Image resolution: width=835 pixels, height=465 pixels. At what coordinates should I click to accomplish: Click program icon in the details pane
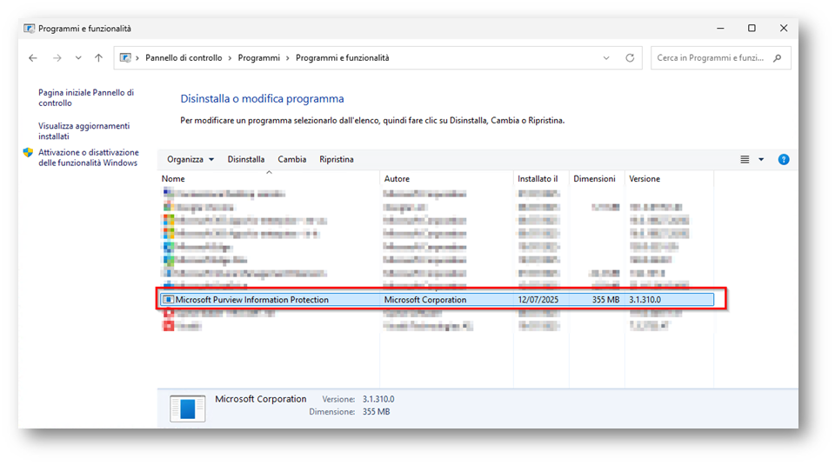click(188, 409)
